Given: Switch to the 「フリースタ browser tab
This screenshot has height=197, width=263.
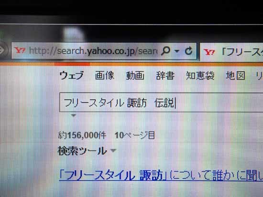Looking at the screenshot, I should pos(231,52).
